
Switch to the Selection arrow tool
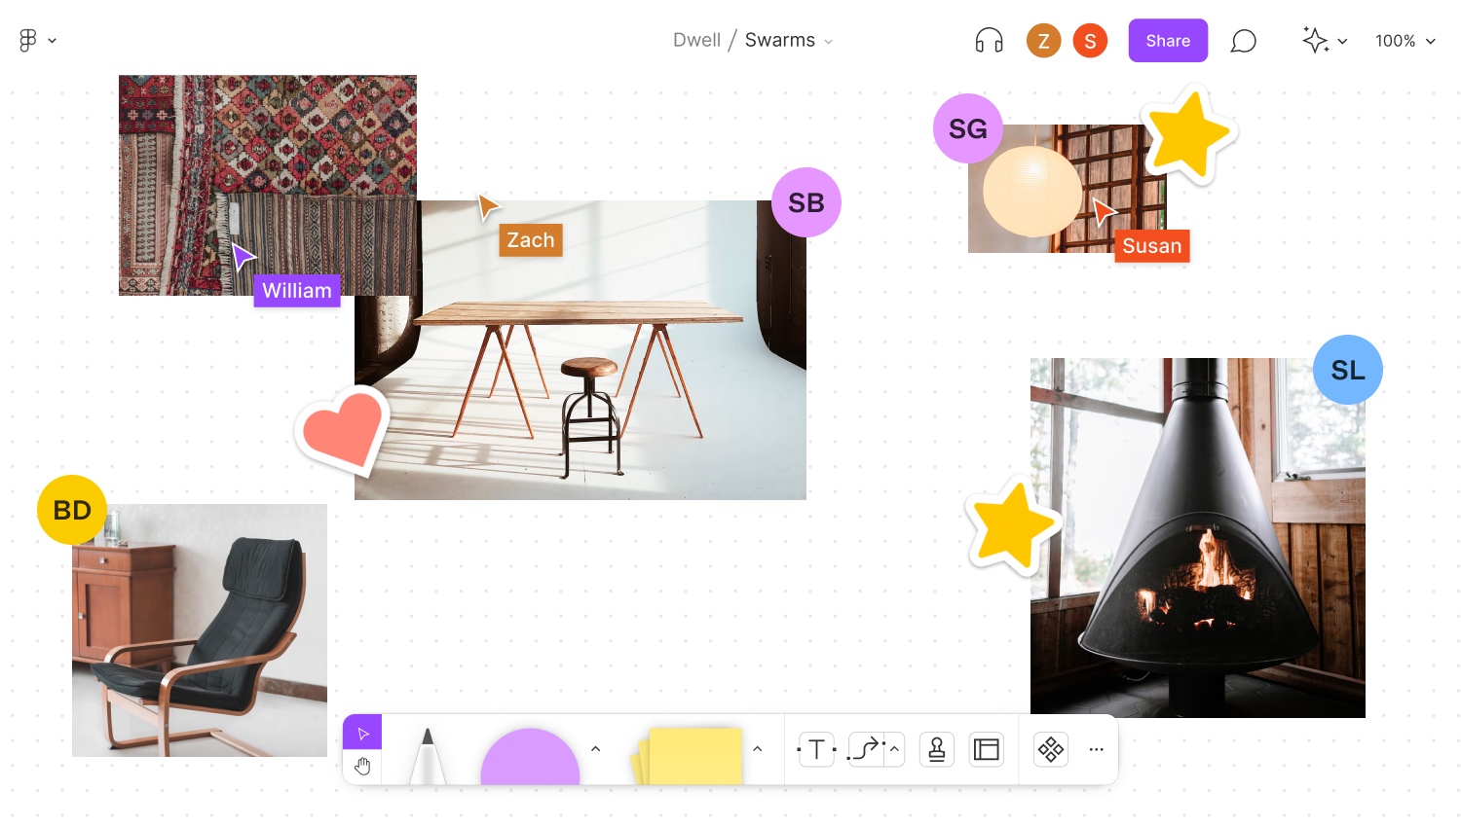tap(362, 732)
